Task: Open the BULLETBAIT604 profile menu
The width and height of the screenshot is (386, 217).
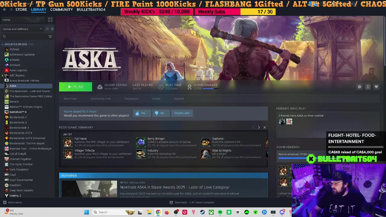Action: pyautogui.click(x=91, y=10)
